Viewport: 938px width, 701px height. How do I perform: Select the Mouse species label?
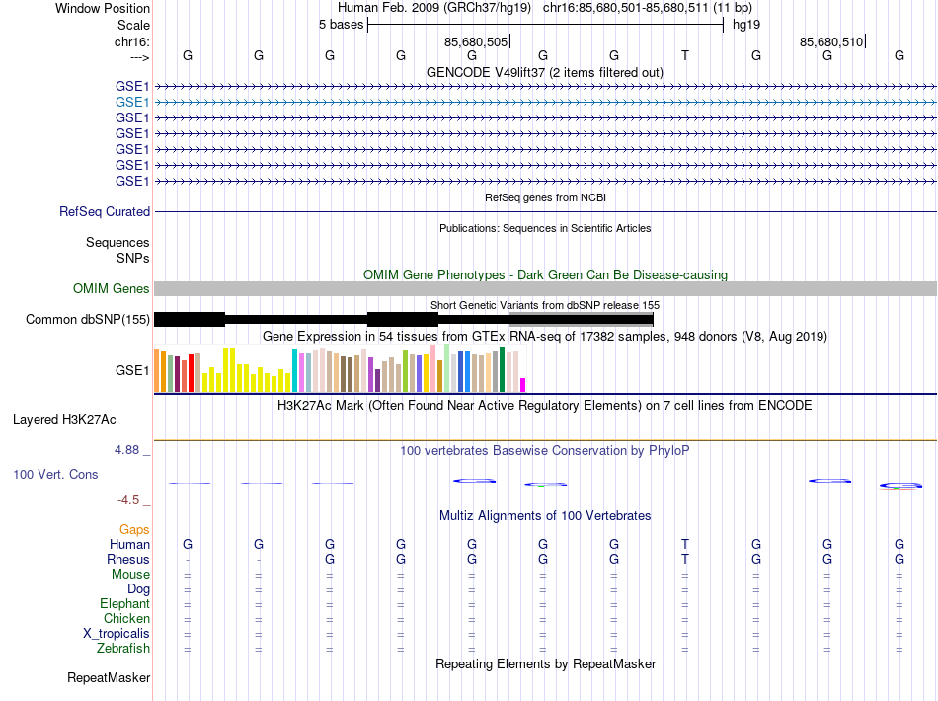[130, 575]
